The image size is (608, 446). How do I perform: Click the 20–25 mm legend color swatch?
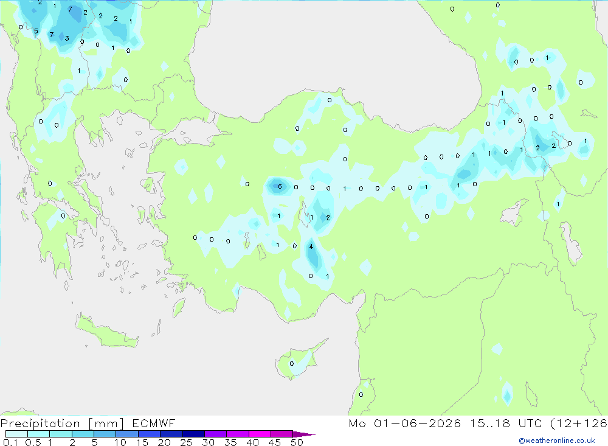(171, 434)
